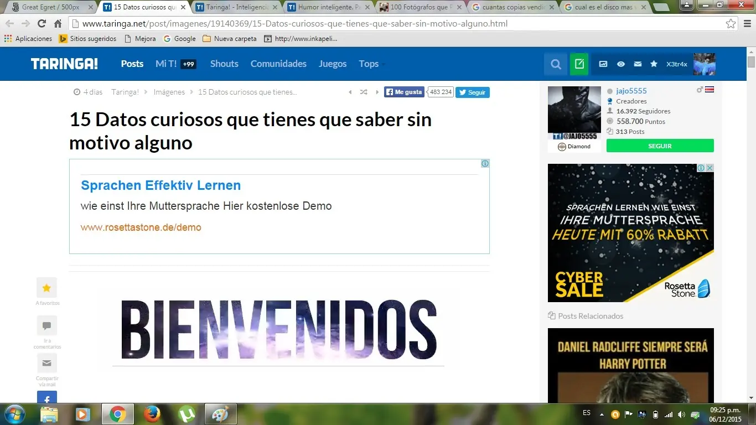Click jajo5555 Batman avatar image

click(574, 113)
